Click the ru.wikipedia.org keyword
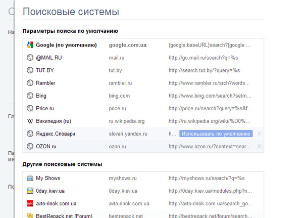The image size is (303, 218). 127,121
